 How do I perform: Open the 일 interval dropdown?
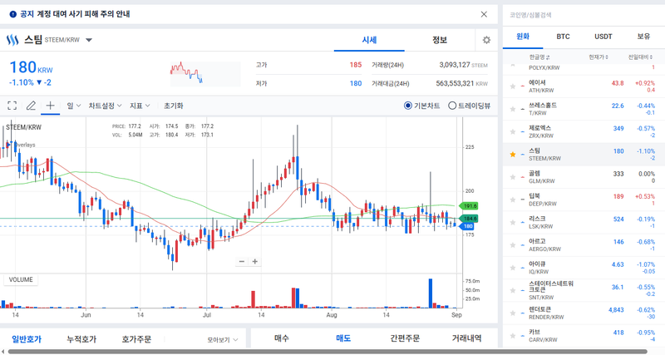[73, 106]
